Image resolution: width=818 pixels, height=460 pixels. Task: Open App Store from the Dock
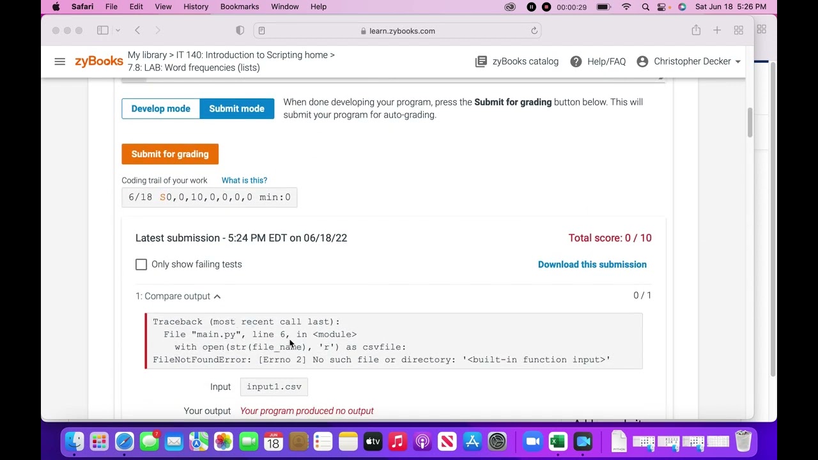[472, 441]
